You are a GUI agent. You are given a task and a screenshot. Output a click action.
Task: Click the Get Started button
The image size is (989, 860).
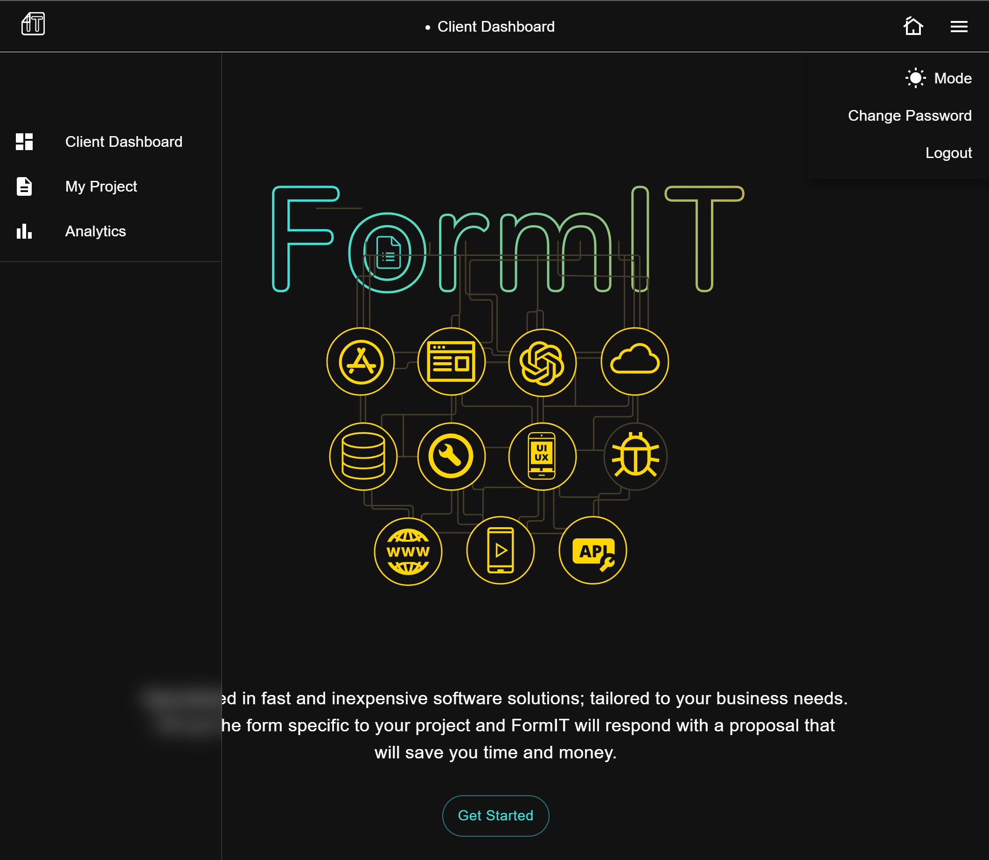click(496, 816)
